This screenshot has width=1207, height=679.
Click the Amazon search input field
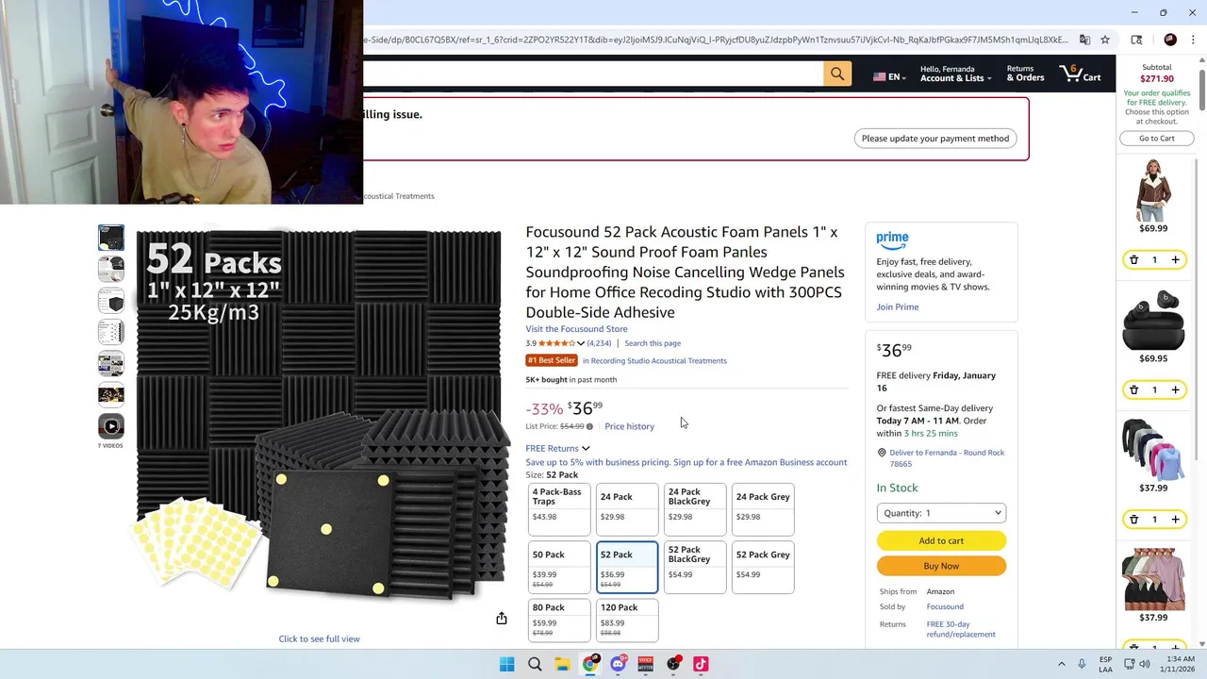click(x=592, y=74)
